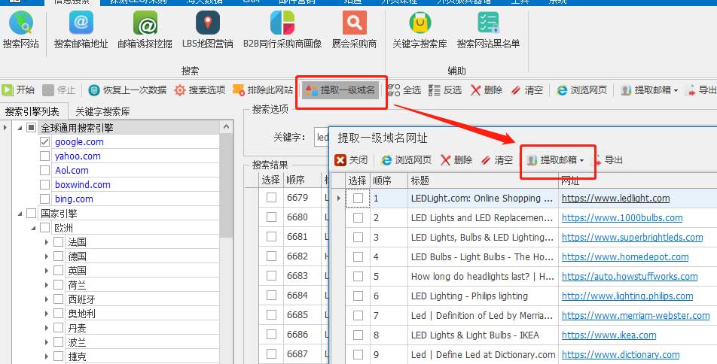
Task: Click 清空 in domain dialog toolbar
Action: (x=497, y=160)
